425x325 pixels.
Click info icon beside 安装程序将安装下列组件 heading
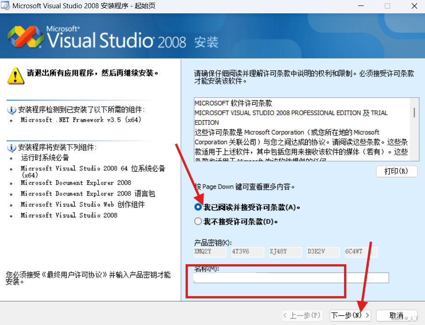11,147
